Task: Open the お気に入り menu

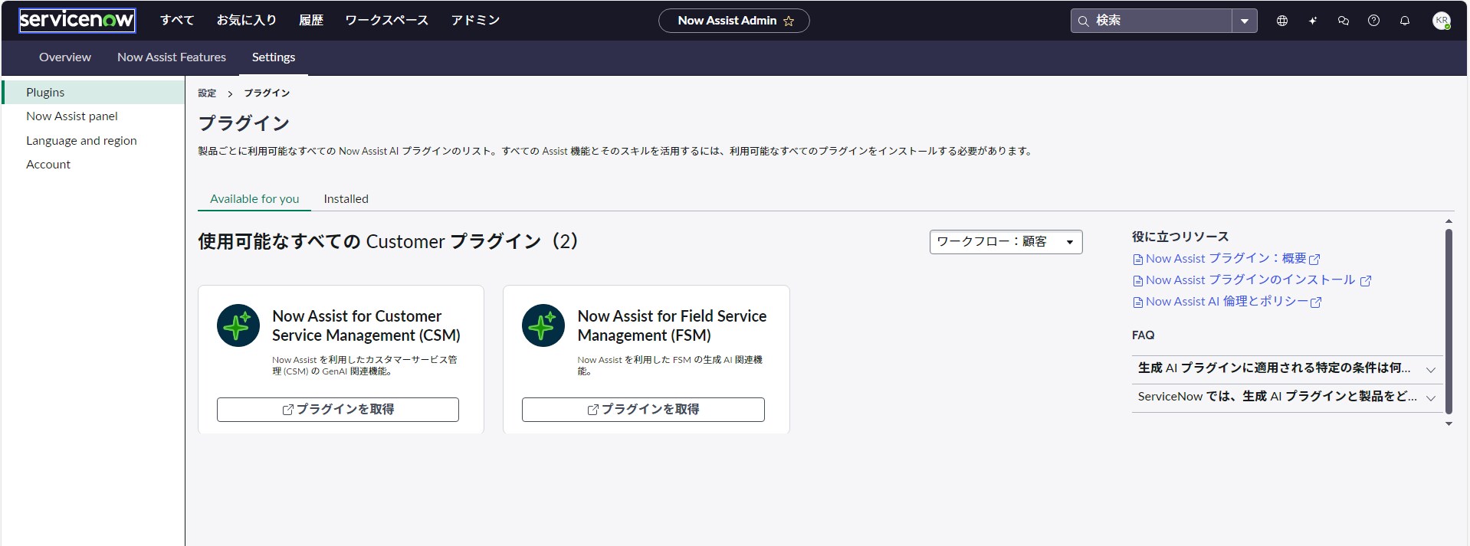Action: [247, 21]
